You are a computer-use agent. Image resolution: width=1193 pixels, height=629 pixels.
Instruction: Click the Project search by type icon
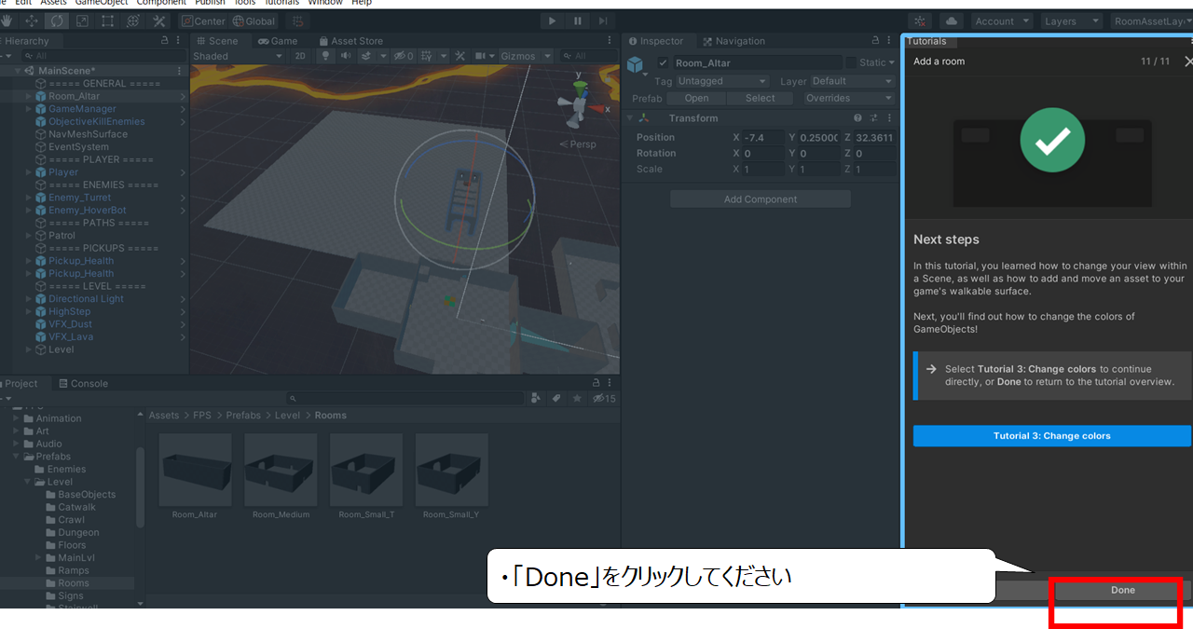point(535,398)
